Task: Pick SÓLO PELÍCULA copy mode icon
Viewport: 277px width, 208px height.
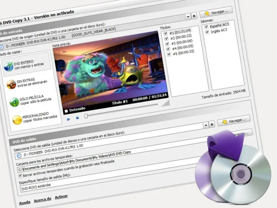Action: 14,102
